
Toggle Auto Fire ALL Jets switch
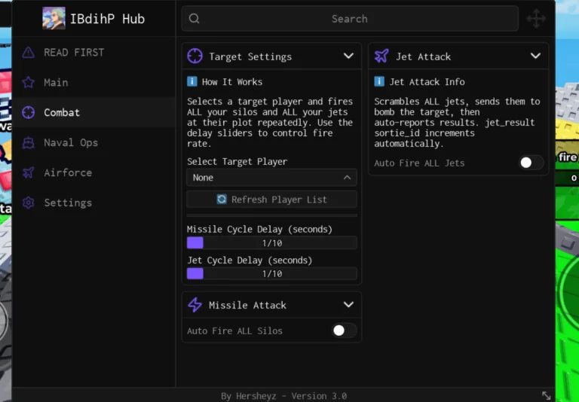point(531,163)
